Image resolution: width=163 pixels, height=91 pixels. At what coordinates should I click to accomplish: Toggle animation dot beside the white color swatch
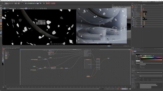coord(132,61)
